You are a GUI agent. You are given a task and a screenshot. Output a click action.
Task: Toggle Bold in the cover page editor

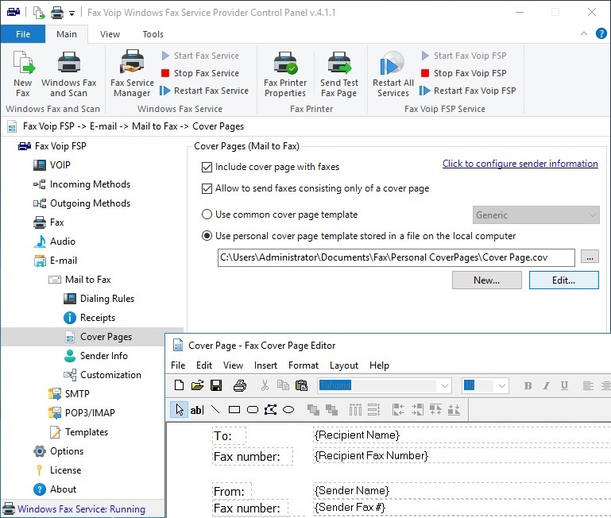coord(528,386)
